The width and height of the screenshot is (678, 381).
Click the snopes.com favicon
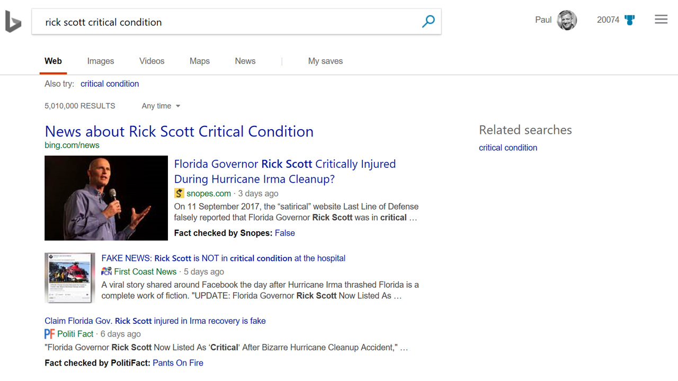179,193
